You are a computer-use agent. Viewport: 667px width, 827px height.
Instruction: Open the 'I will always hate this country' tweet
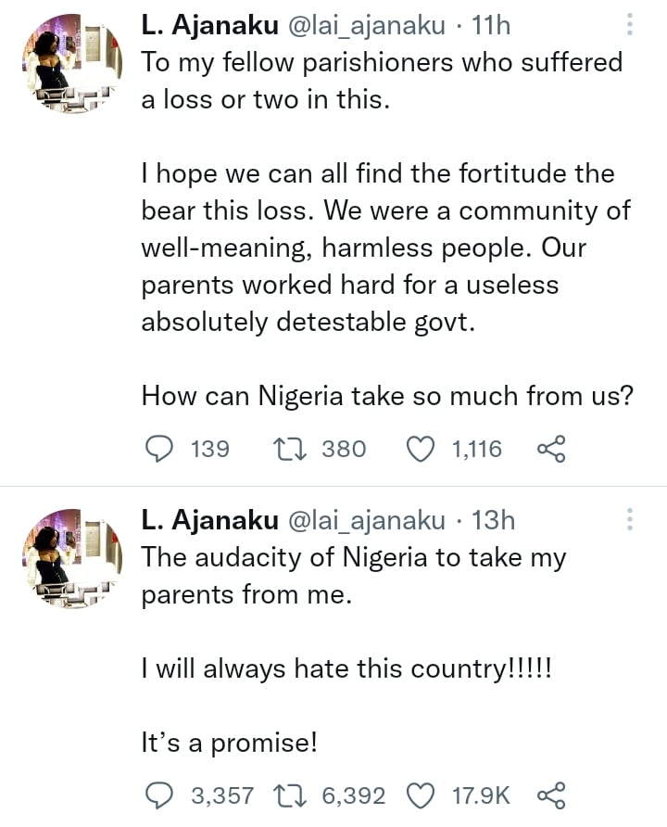[x=346, y=668]
